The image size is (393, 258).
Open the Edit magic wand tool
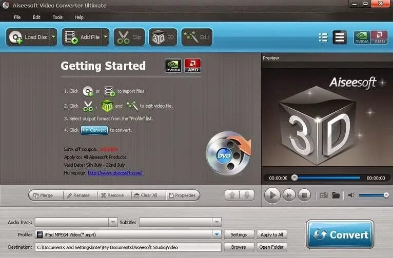(x=196, y=37)
